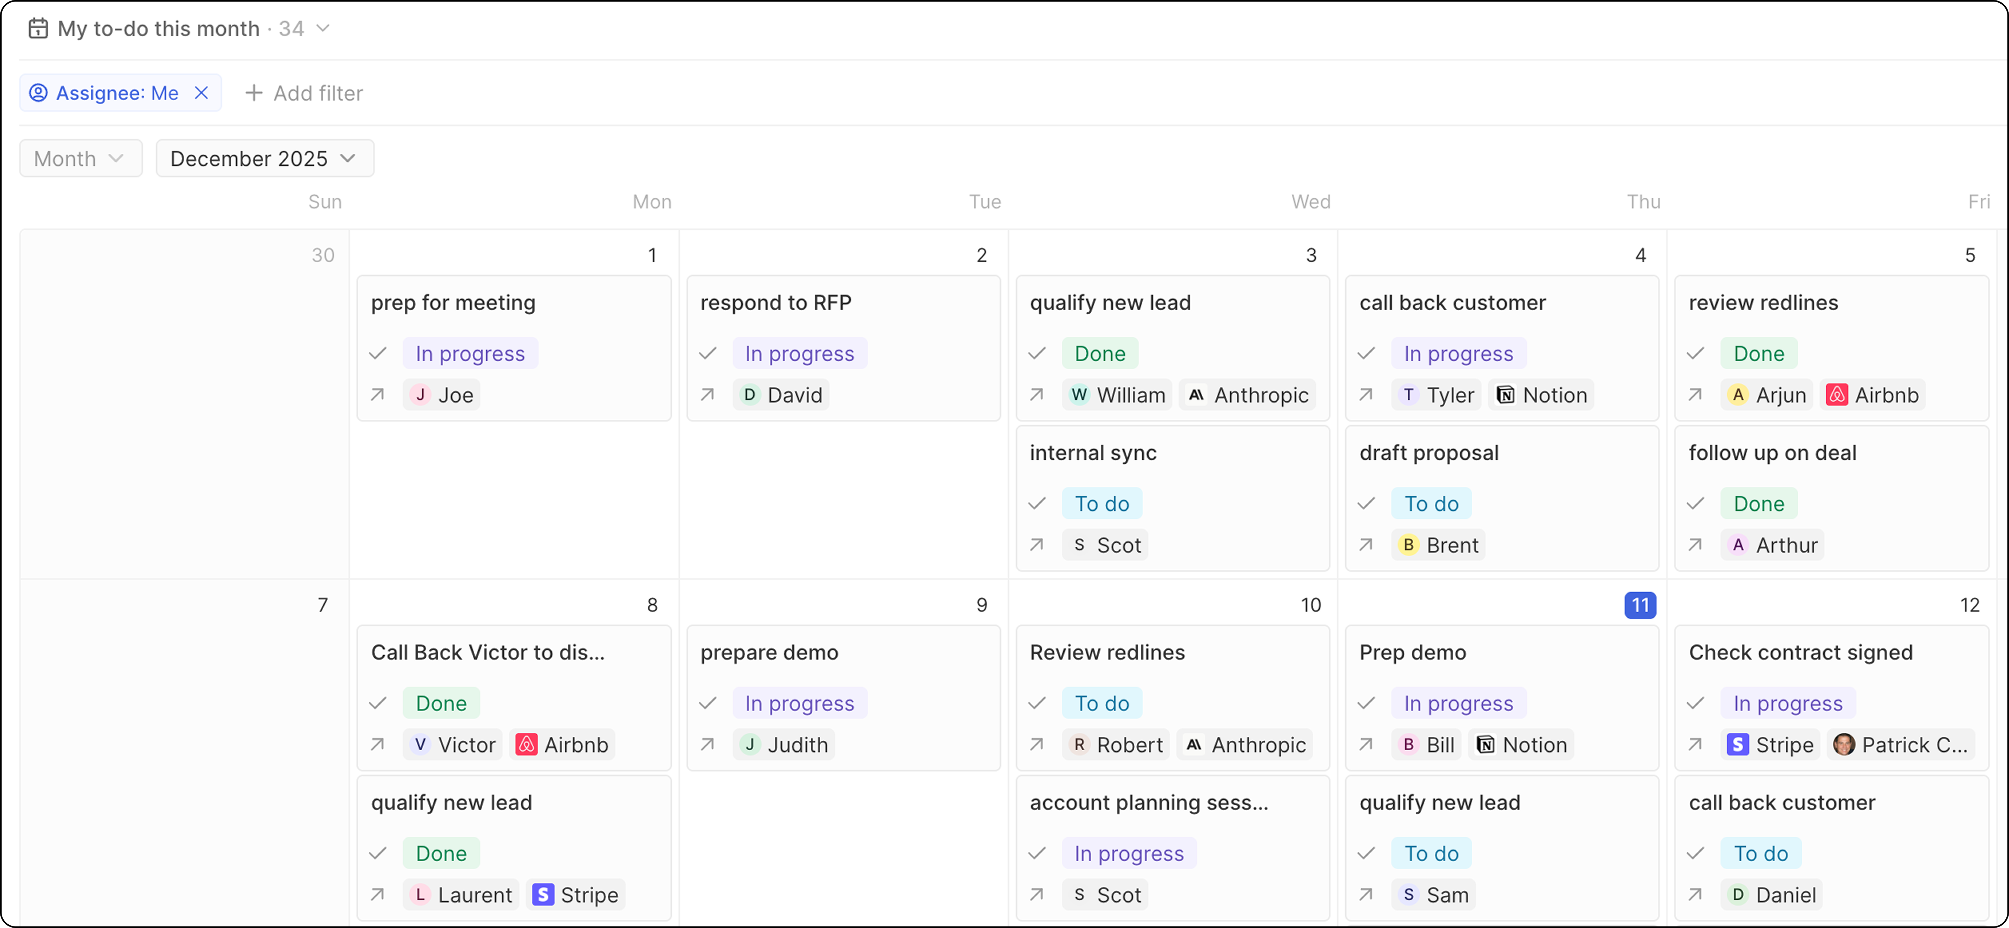Image resolution: width=2009 pixels, height=928 pixels.
Task: Select today's date marker 11
Action: [1640, 605]
